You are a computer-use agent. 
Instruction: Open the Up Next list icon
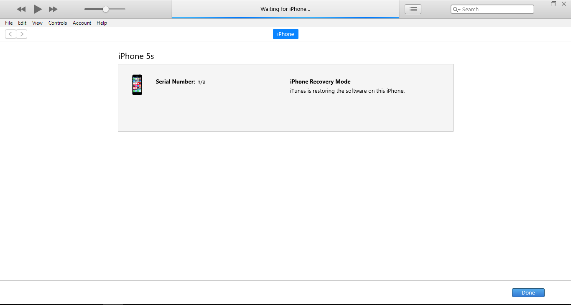pyautogui.click(x=413, y=9)
